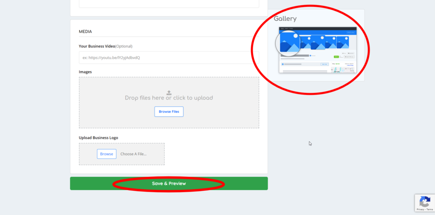Click Browse for the business logo

(107, 154)
